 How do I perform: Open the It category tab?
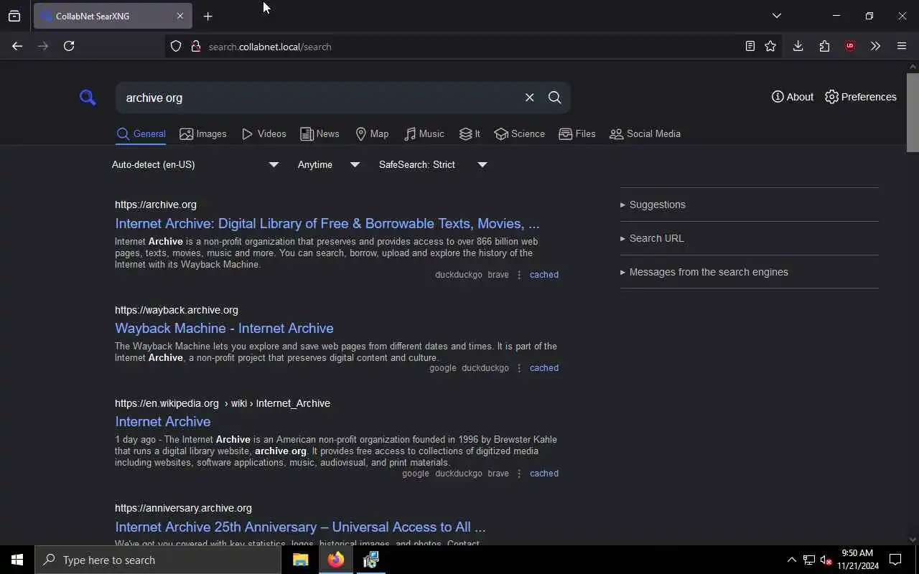pos(470,134)
